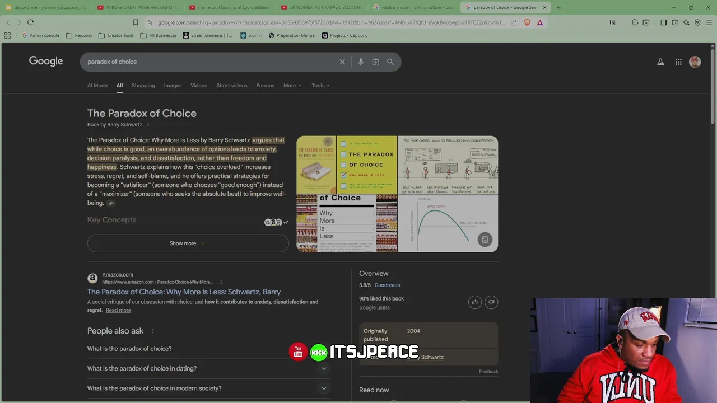
Task: Like the book with thumbs up
Action: 475,302
